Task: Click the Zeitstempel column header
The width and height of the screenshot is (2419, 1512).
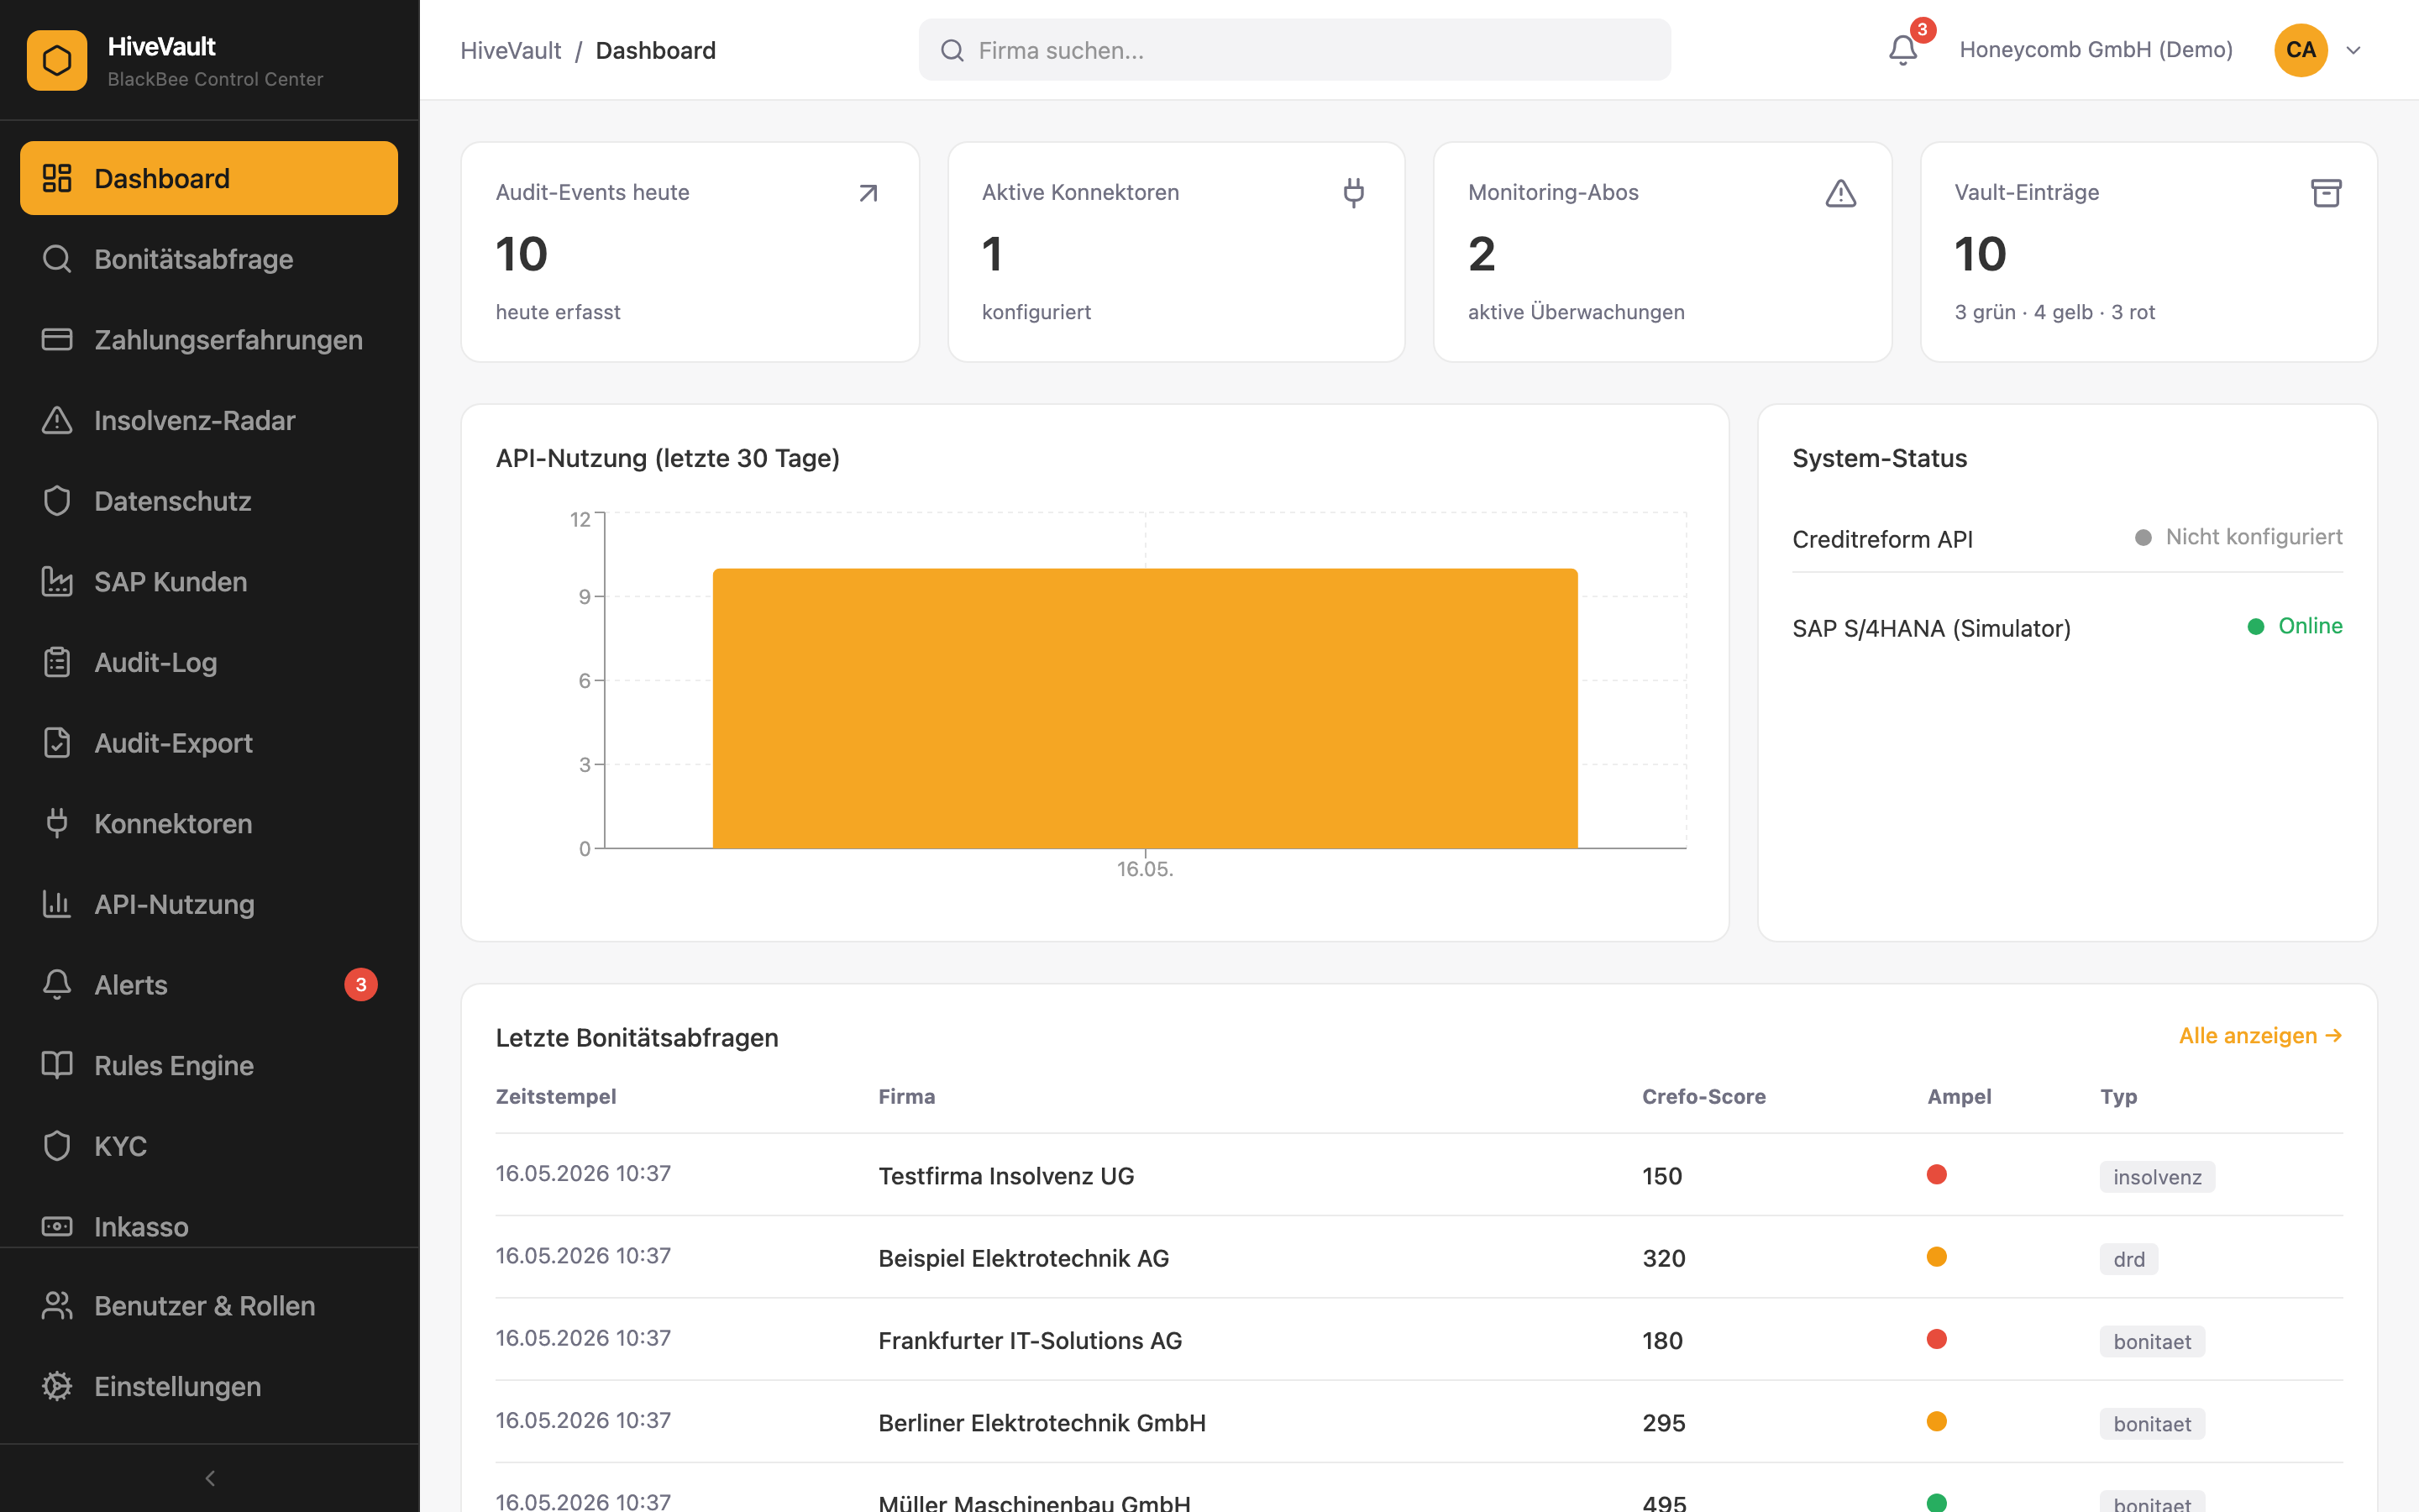Action: (556, 1096)
